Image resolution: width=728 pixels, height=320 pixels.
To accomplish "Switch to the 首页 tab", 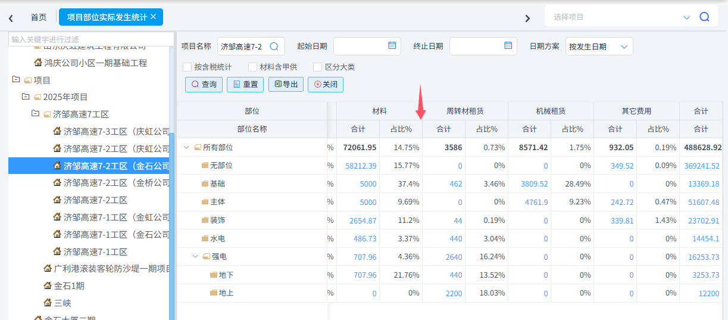I will tap(39, 17).
